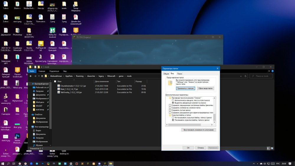Click Отмена in folder options dialog
The width and height of the screenshot is (295, 166).
coord(201,148)
